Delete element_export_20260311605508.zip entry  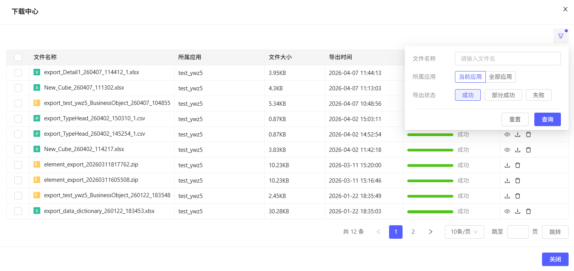click(x=518, y=181)
